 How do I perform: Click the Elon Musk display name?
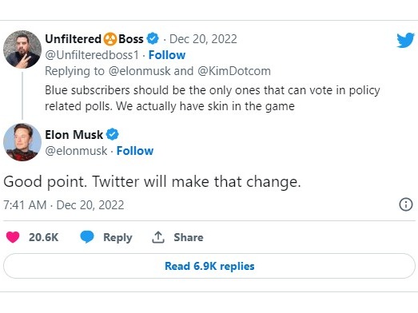(x=74, y=134)
